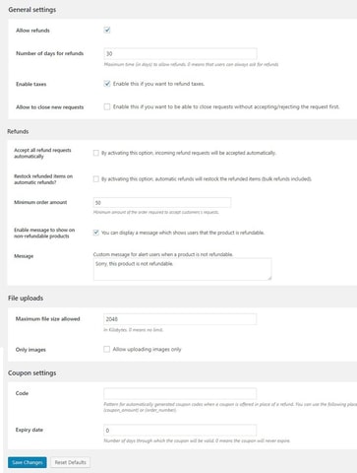Screen dimensions: 357x473
Task: Click the Number of days for refunds field
Action: (x=180, y=53)
